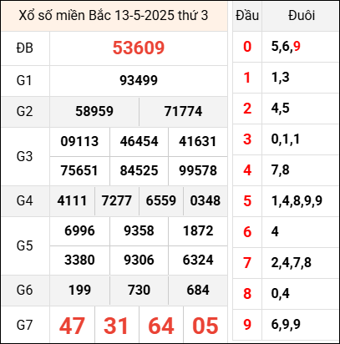The width and height of the screenshot is (340, 344).
Task: Click G4 number 0348
Action: 206,200
